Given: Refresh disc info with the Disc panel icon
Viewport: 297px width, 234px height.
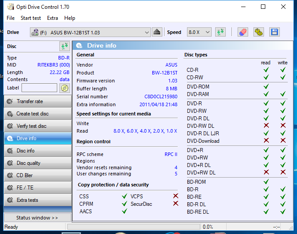Looking at the screenshot, I should pos(65,46).
